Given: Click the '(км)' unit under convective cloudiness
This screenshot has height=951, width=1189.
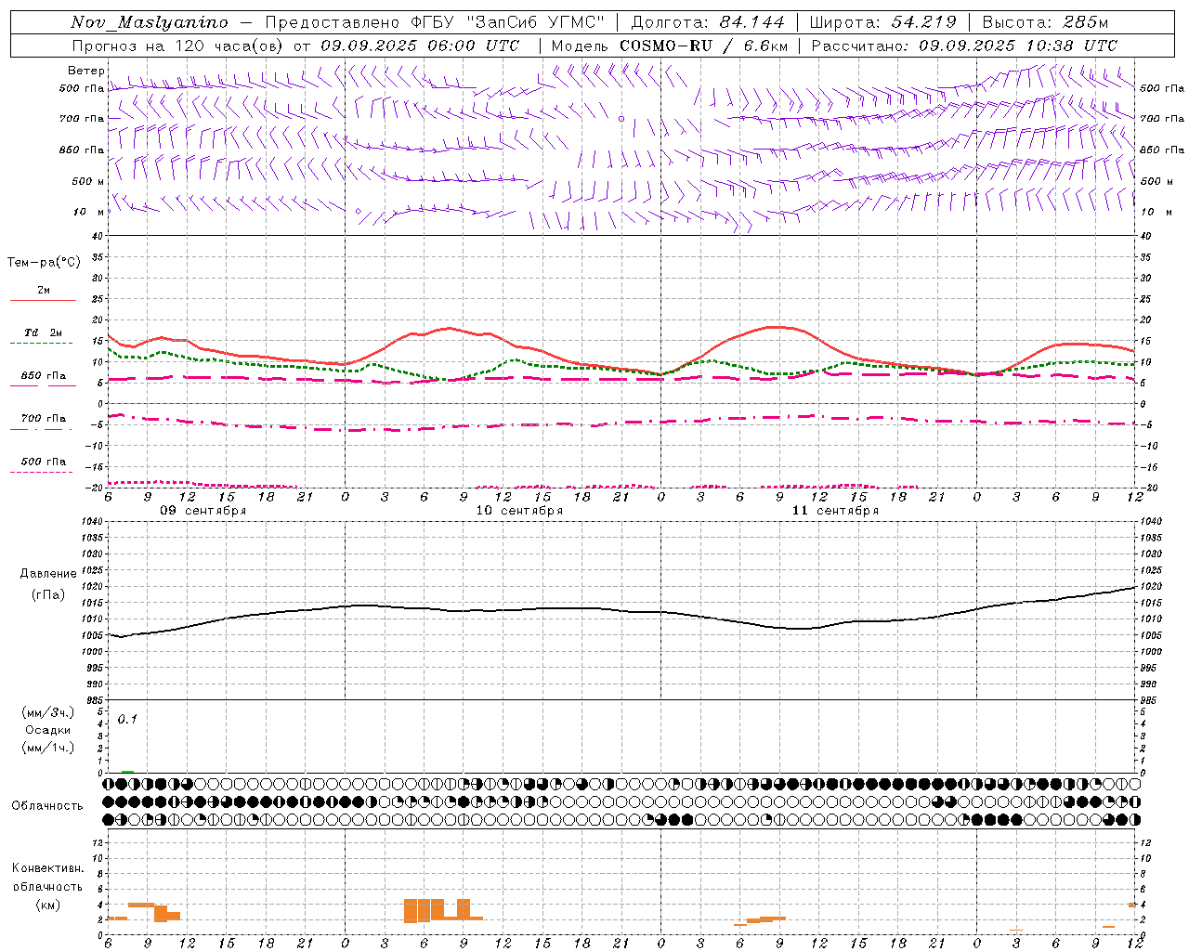Looking at the screenshot, I should (47, 905).
